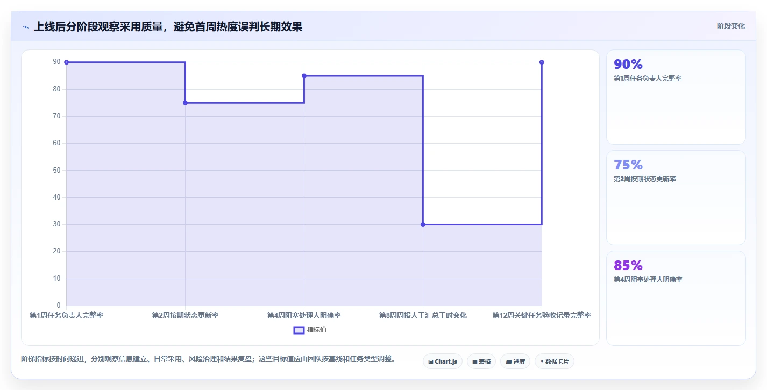
Task: Click x-axis label 第4周阻塞处理人明确率
Action: click(304, 315)
